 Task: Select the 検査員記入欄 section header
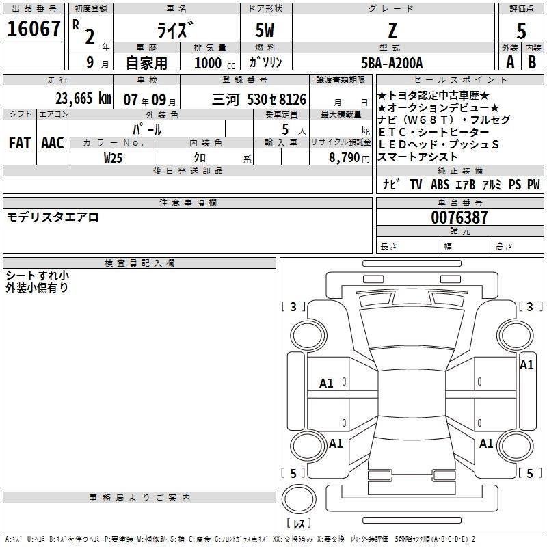point(139,263)
